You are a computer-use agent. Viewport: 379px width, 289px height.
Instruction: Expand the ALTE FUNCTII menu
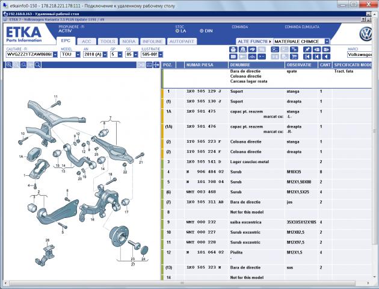pos(254,42)
